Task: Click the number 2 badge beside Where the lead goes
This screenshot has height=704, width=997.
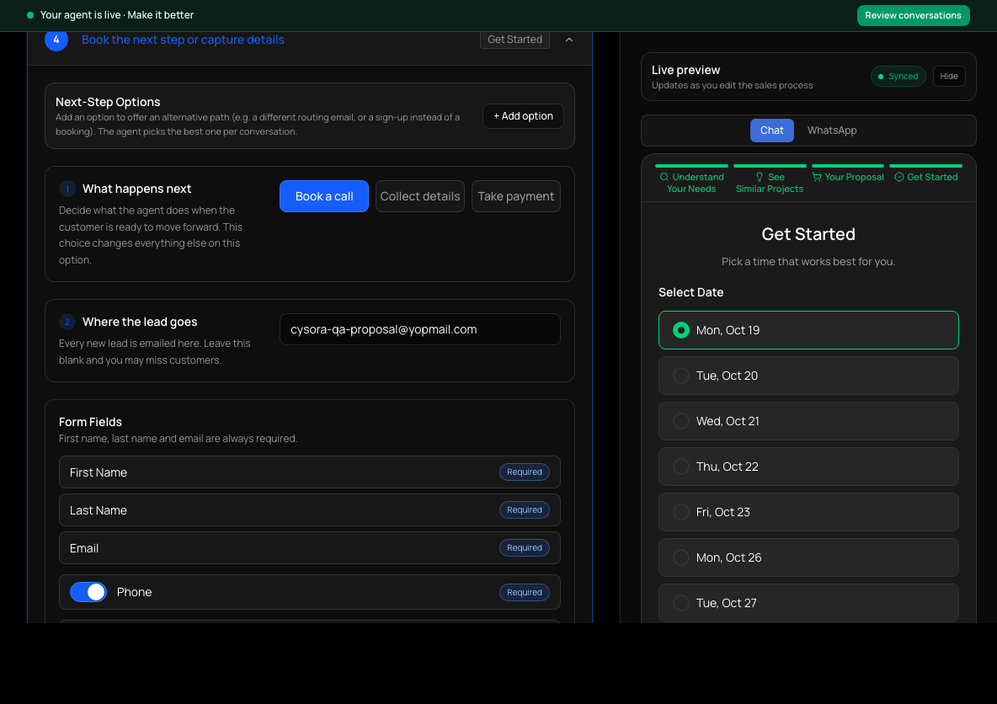Action: (67, 322)
